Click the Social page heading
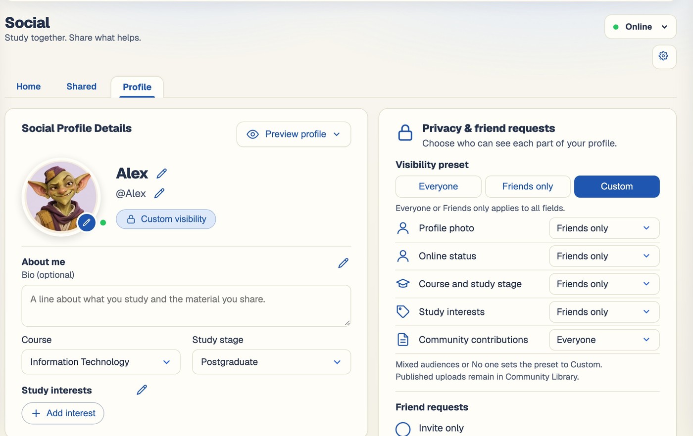Screen dimensions: 693x436 coord(27,23)
